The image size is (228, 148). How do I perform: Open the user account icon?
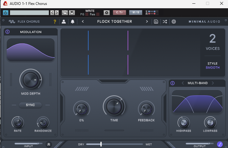64,22
